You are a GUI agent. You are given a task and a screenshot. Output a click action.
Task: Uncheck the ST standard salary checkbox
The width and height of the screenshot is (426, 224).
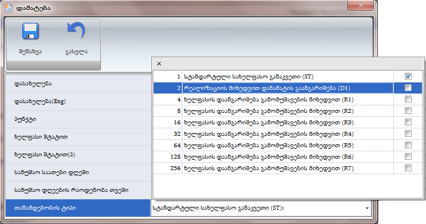click(x=408, y=76)
